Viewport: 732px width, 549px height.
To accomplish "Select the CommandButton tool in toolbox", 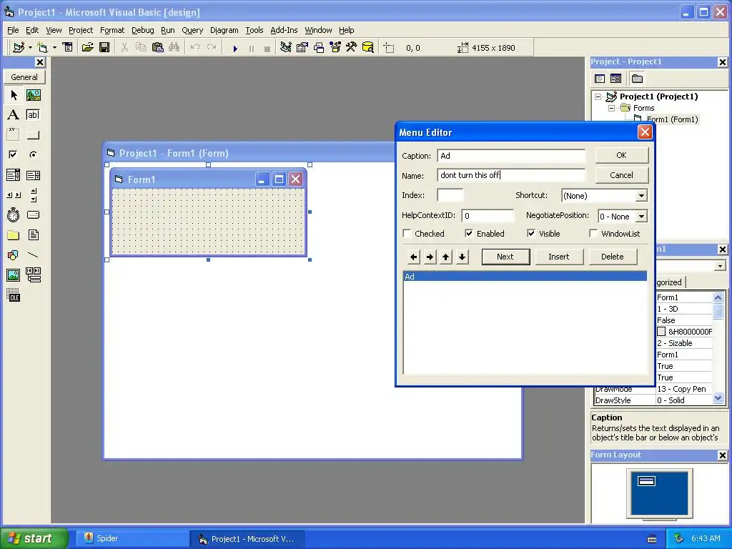I will [x=33, y=135].
